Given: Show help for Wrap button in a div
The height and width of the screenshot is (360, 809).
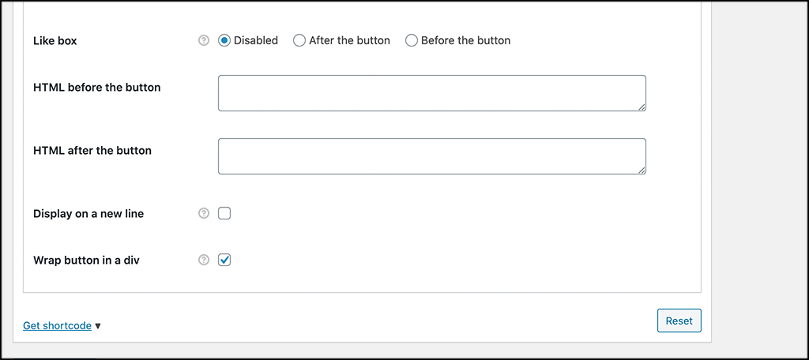Looking at the screenshot, I should point(204,260).
